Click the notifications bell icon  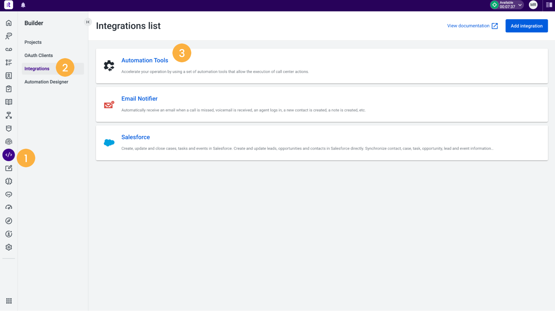coord(23,5)
